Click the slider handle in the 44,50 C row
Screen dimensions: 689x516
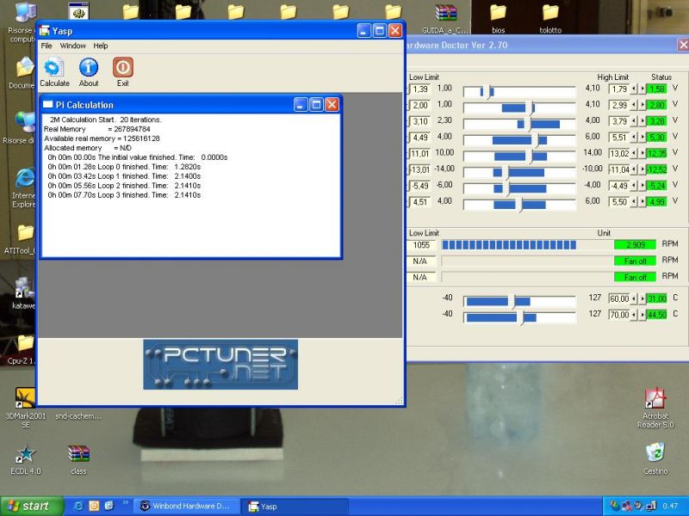pos(522,317)
